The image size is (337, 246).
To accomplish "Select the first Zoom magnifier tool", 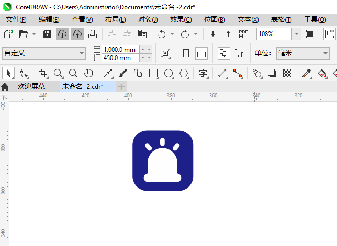I will [x=58, y=73].
